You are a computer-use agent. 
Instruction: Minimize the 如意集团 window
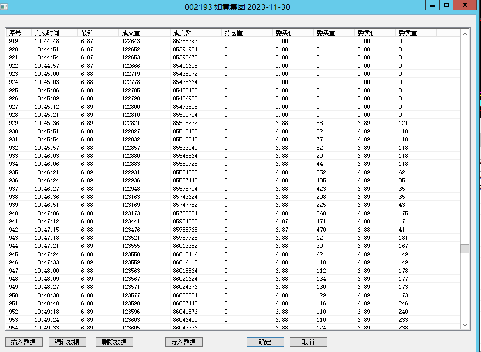pos(432,5)
